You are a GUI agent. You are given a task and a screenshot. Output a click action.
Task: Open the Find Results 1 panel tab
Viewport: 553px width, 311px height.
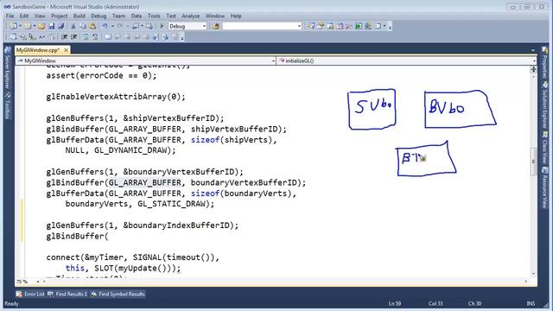click(x=67, y=294)
